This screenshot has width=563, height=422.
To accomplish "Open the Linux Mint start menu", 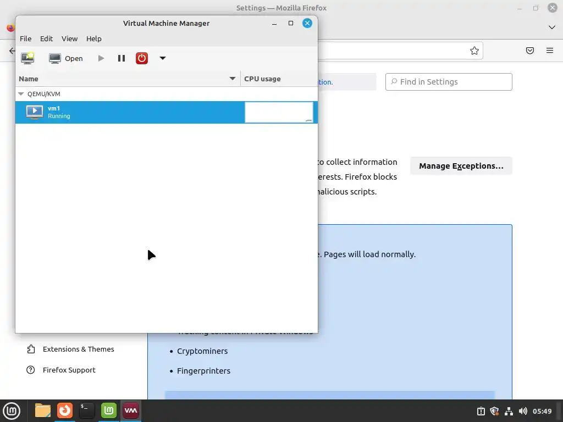I will pyautogui.click(x=12, y=411).
